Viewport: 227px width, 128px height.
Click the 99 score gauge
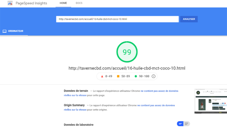[x=127, y=52]
